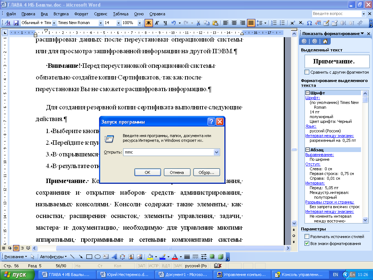
Task: Expand the Открыть combo box list
Action: (216, 152)
